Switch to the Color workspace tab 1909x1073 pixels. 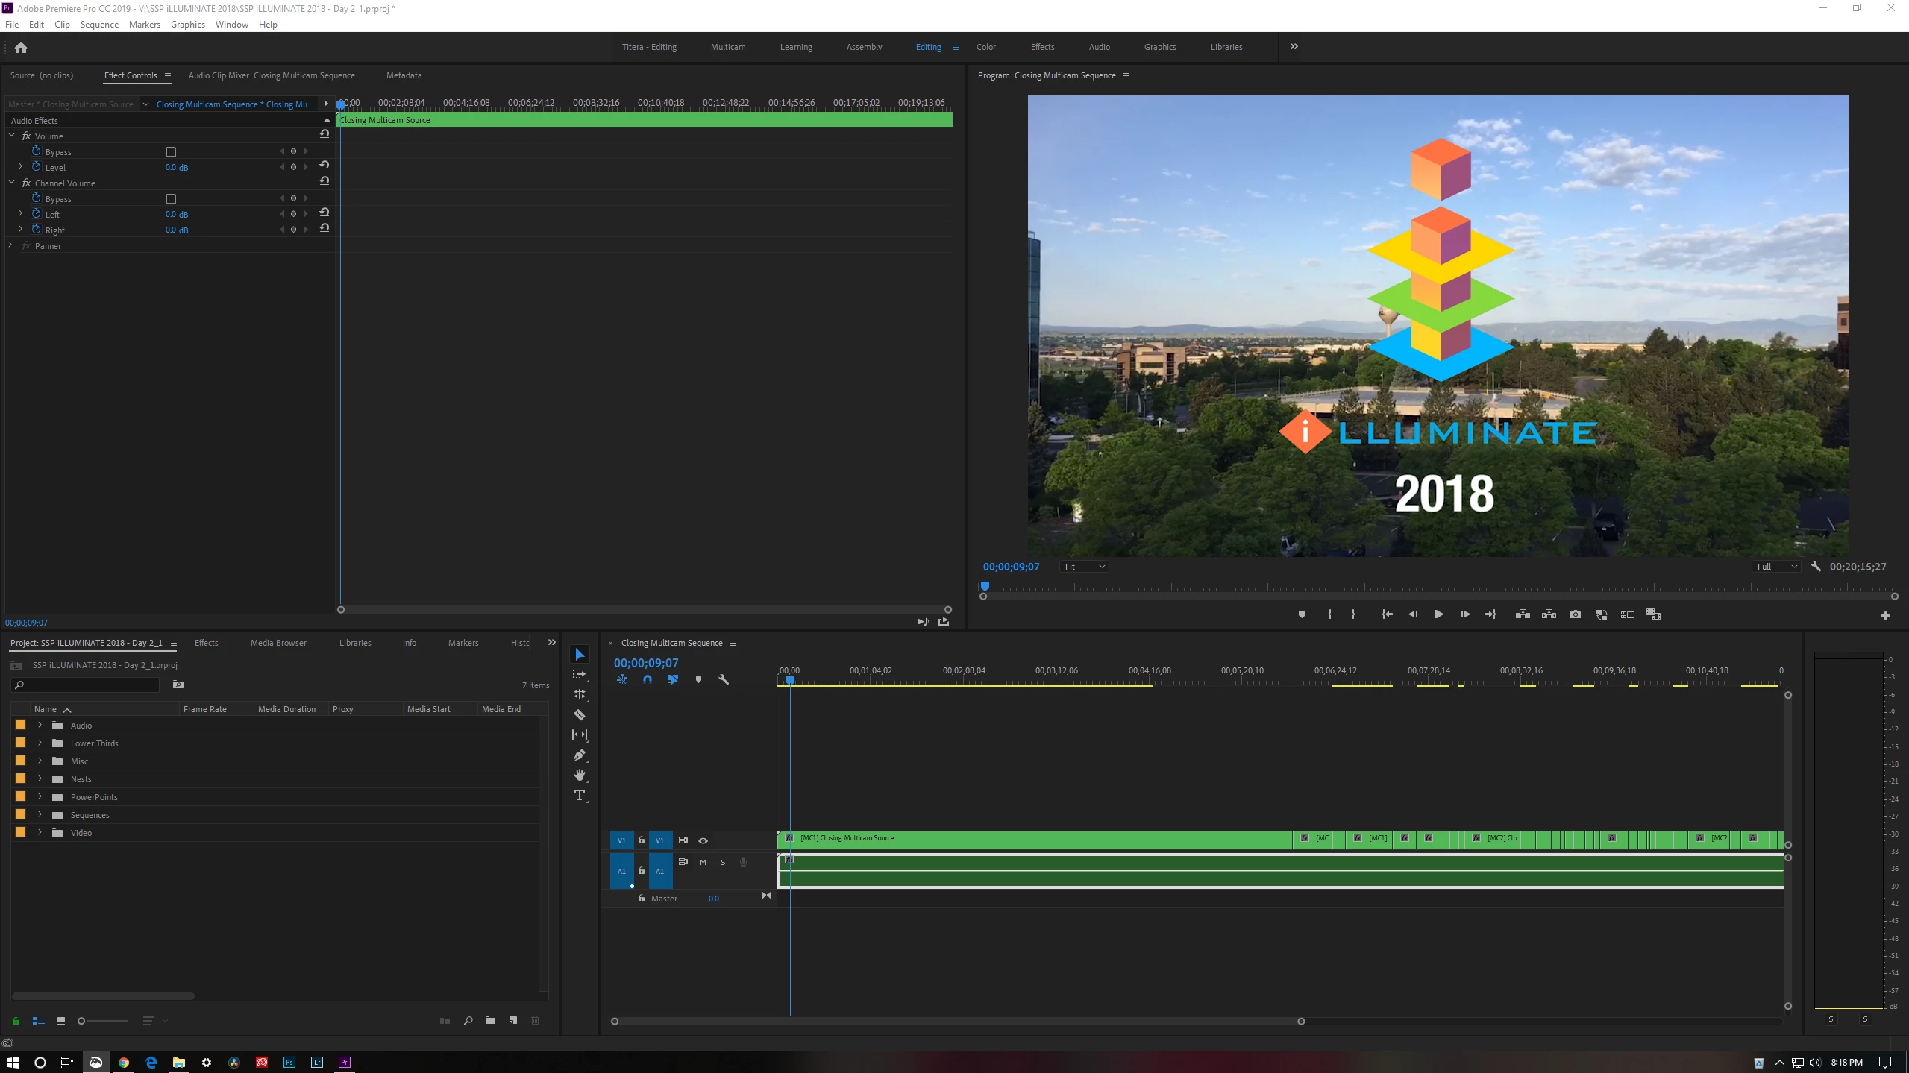point(985,47)
